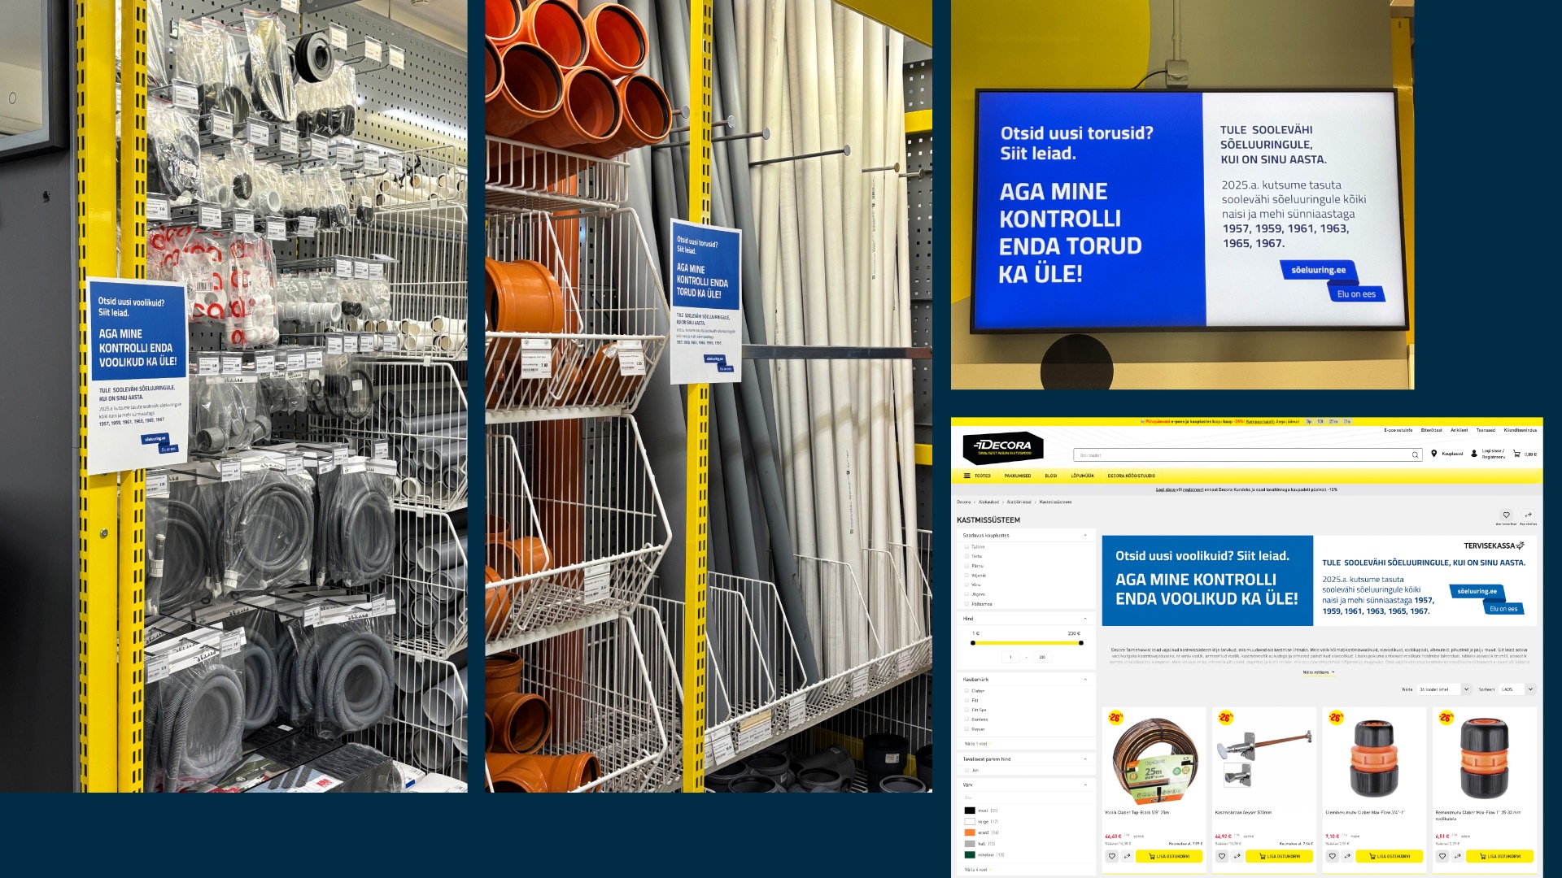The image size is (1562, 878).
Task: Open the products per page dropdown
Action: 1443,689
